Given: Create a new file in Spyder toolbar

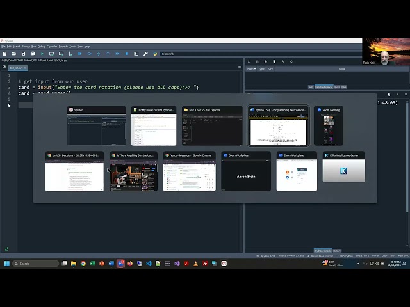Looking at the screenshot, I should pos(4,54).
